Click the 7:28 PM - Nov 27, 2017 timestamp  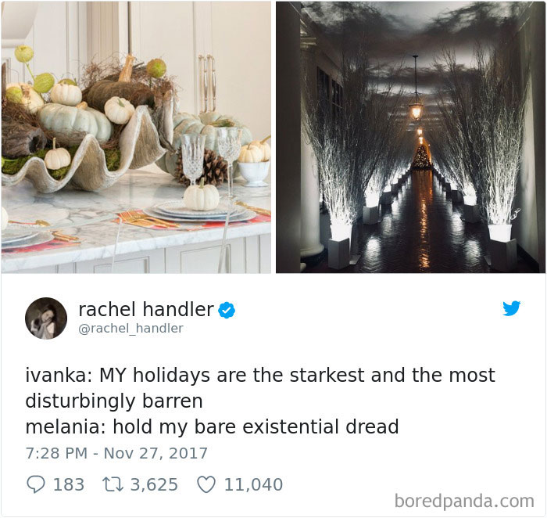[x=116, y=453]
